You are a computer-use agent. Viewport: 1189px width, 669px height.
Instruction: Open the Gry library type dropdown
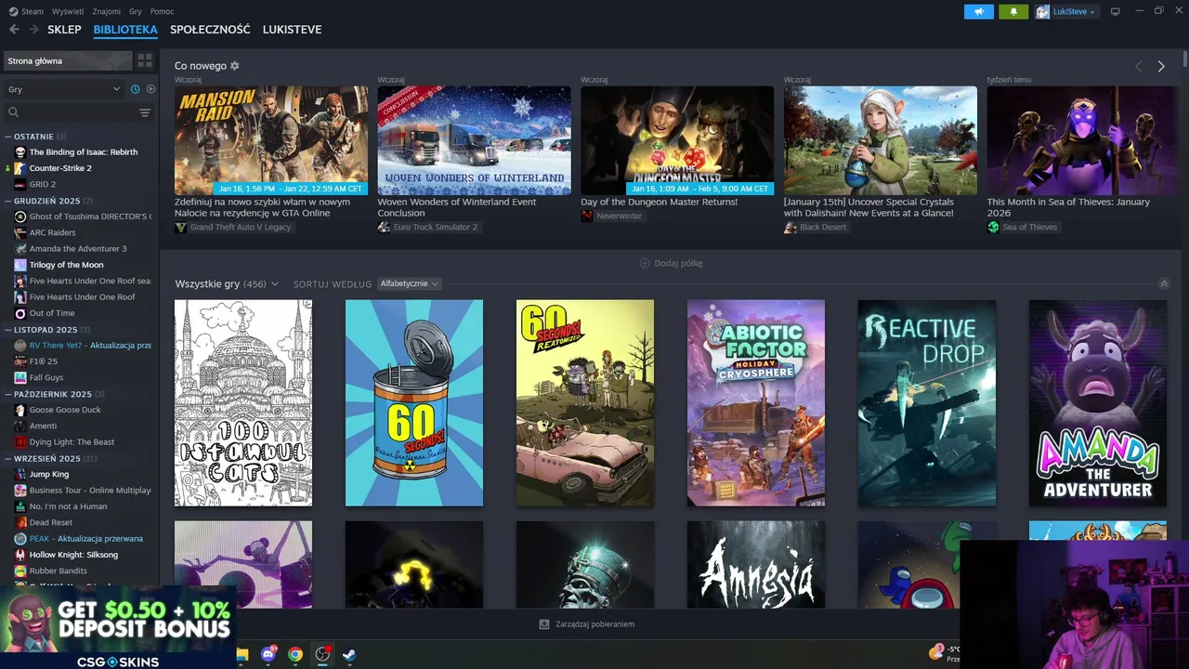tap(63, 89)
